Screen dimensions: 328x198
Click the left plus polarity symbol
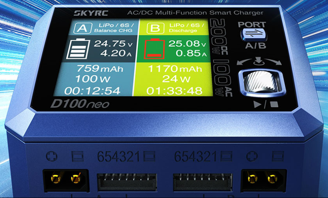(x=51, y=156)
